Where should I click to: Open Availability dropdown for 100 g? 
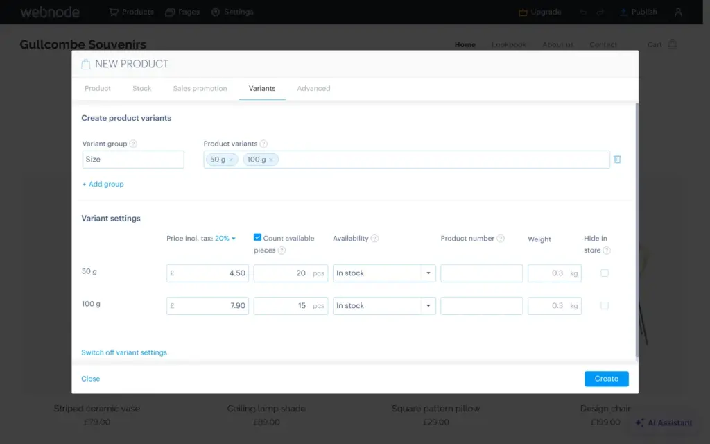pyautogui.click(x=384, y=306)
